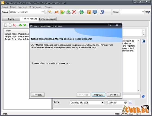Decrease time with spinner down arrow
The width and height of the screenshot is (152, 116).
pyautogui.click(x=125, y=103)
